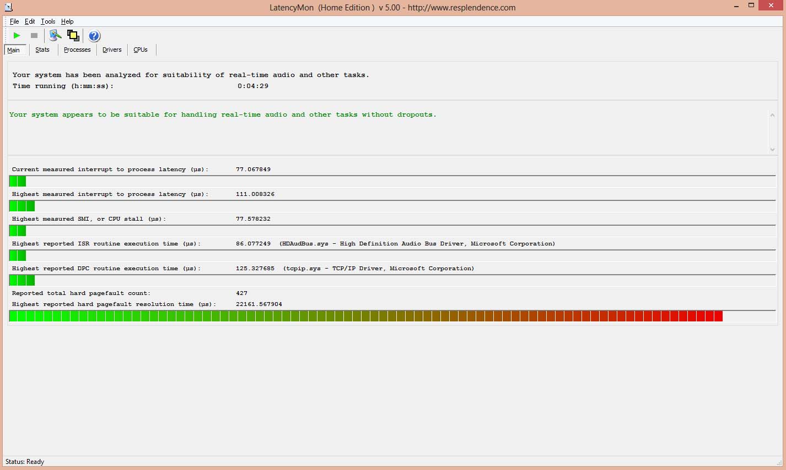Click the gray stop monitor button
The image size is (786, 470).
pos(34,36)
